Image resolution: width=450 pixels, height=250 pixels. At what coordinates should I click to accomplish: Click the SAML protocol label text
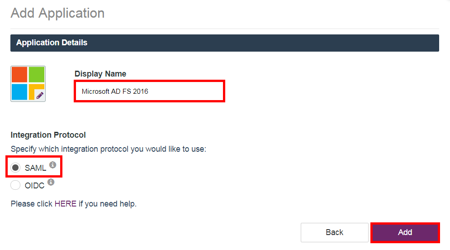click(35, 168)
